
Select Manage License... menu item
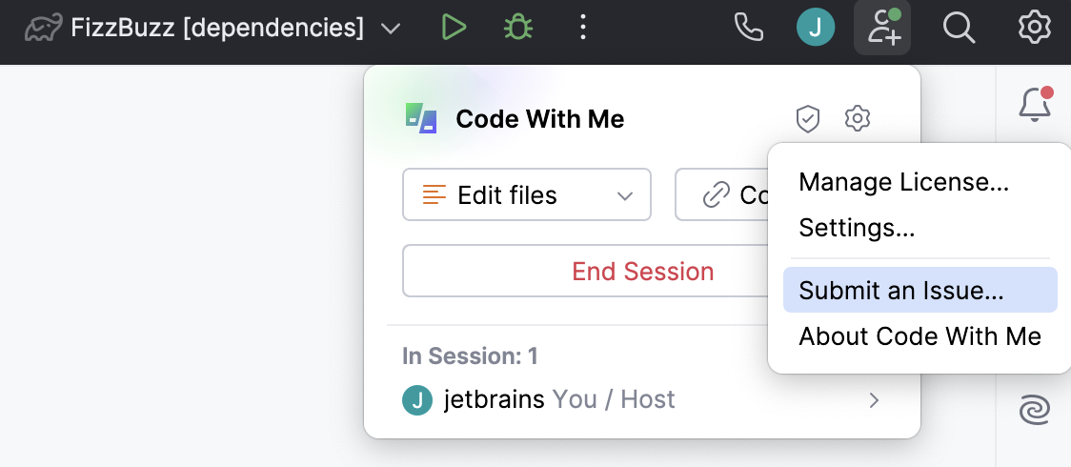tap(903, 182)
